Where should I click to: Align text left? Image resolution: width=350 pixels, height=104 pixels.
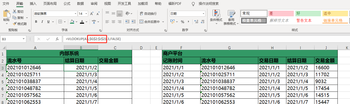107,22
